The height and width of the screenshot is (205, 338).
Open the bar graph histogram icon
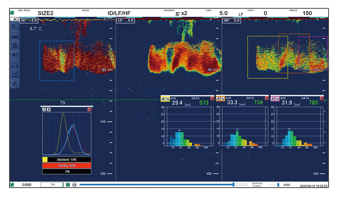pos(14,45)
